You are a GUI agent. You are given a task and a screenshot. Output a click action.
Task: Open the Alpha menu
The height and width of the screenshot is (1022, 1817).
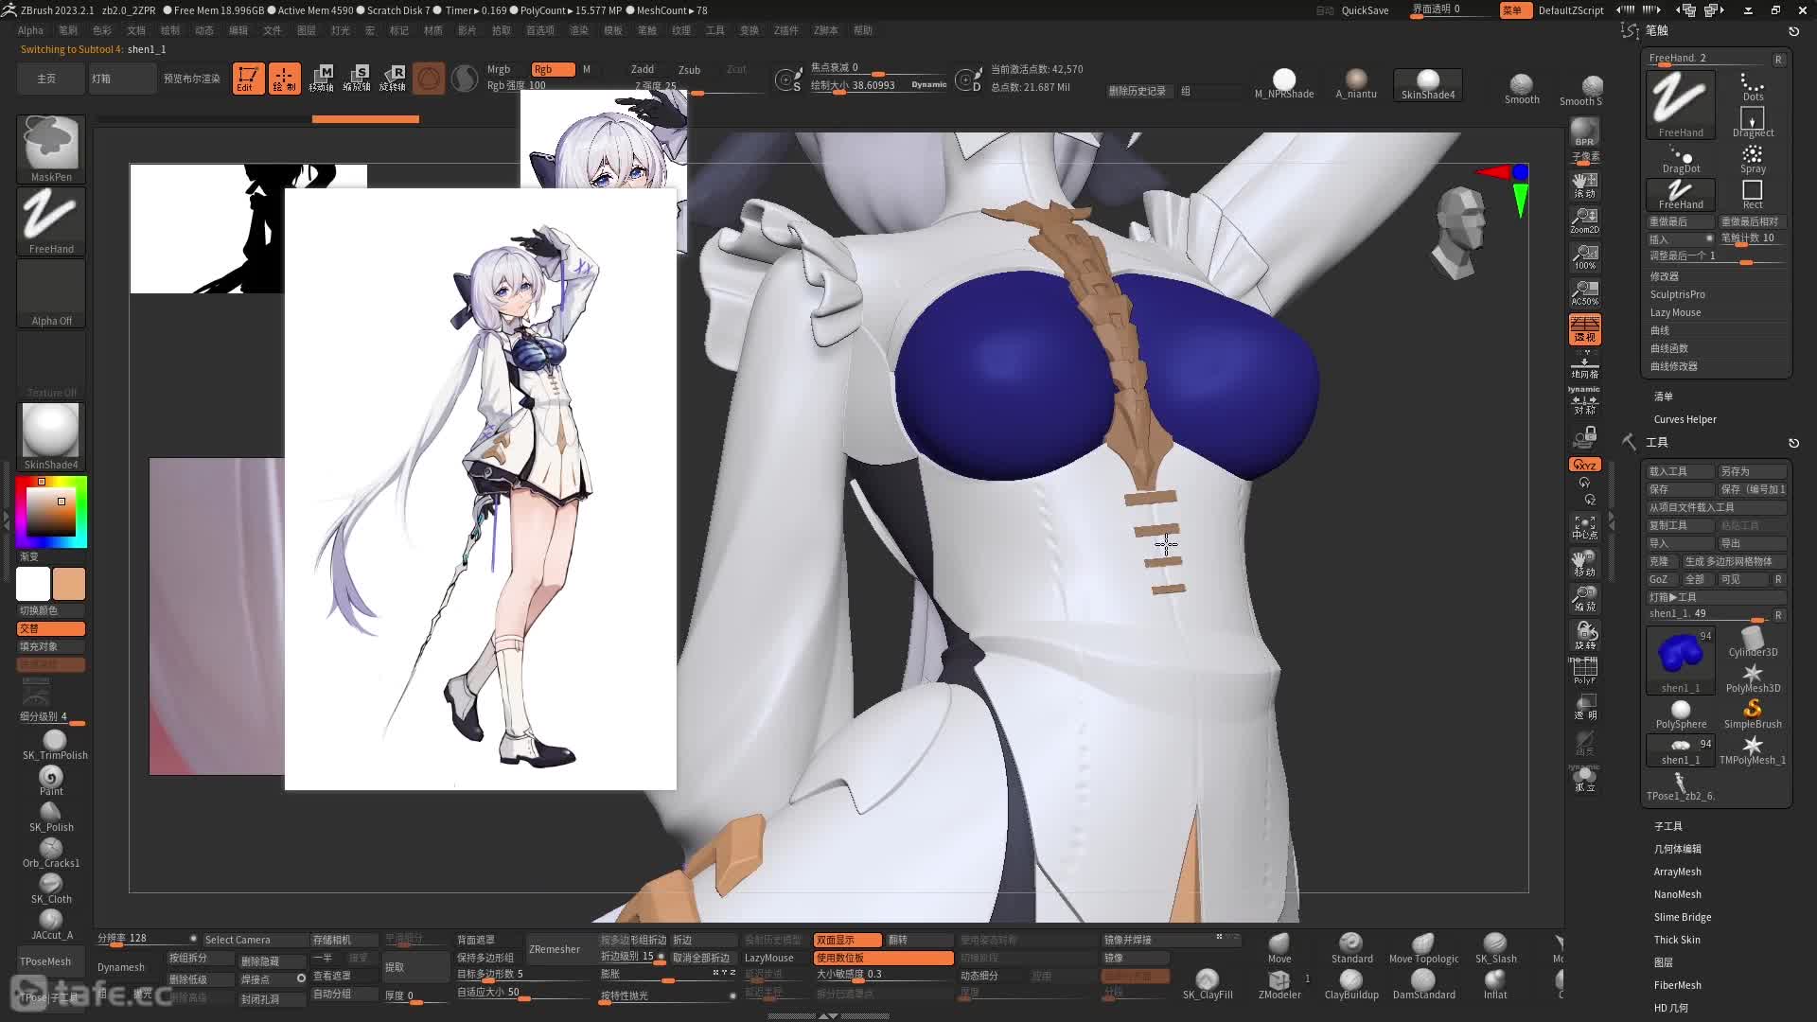click(x=30, y=30)
